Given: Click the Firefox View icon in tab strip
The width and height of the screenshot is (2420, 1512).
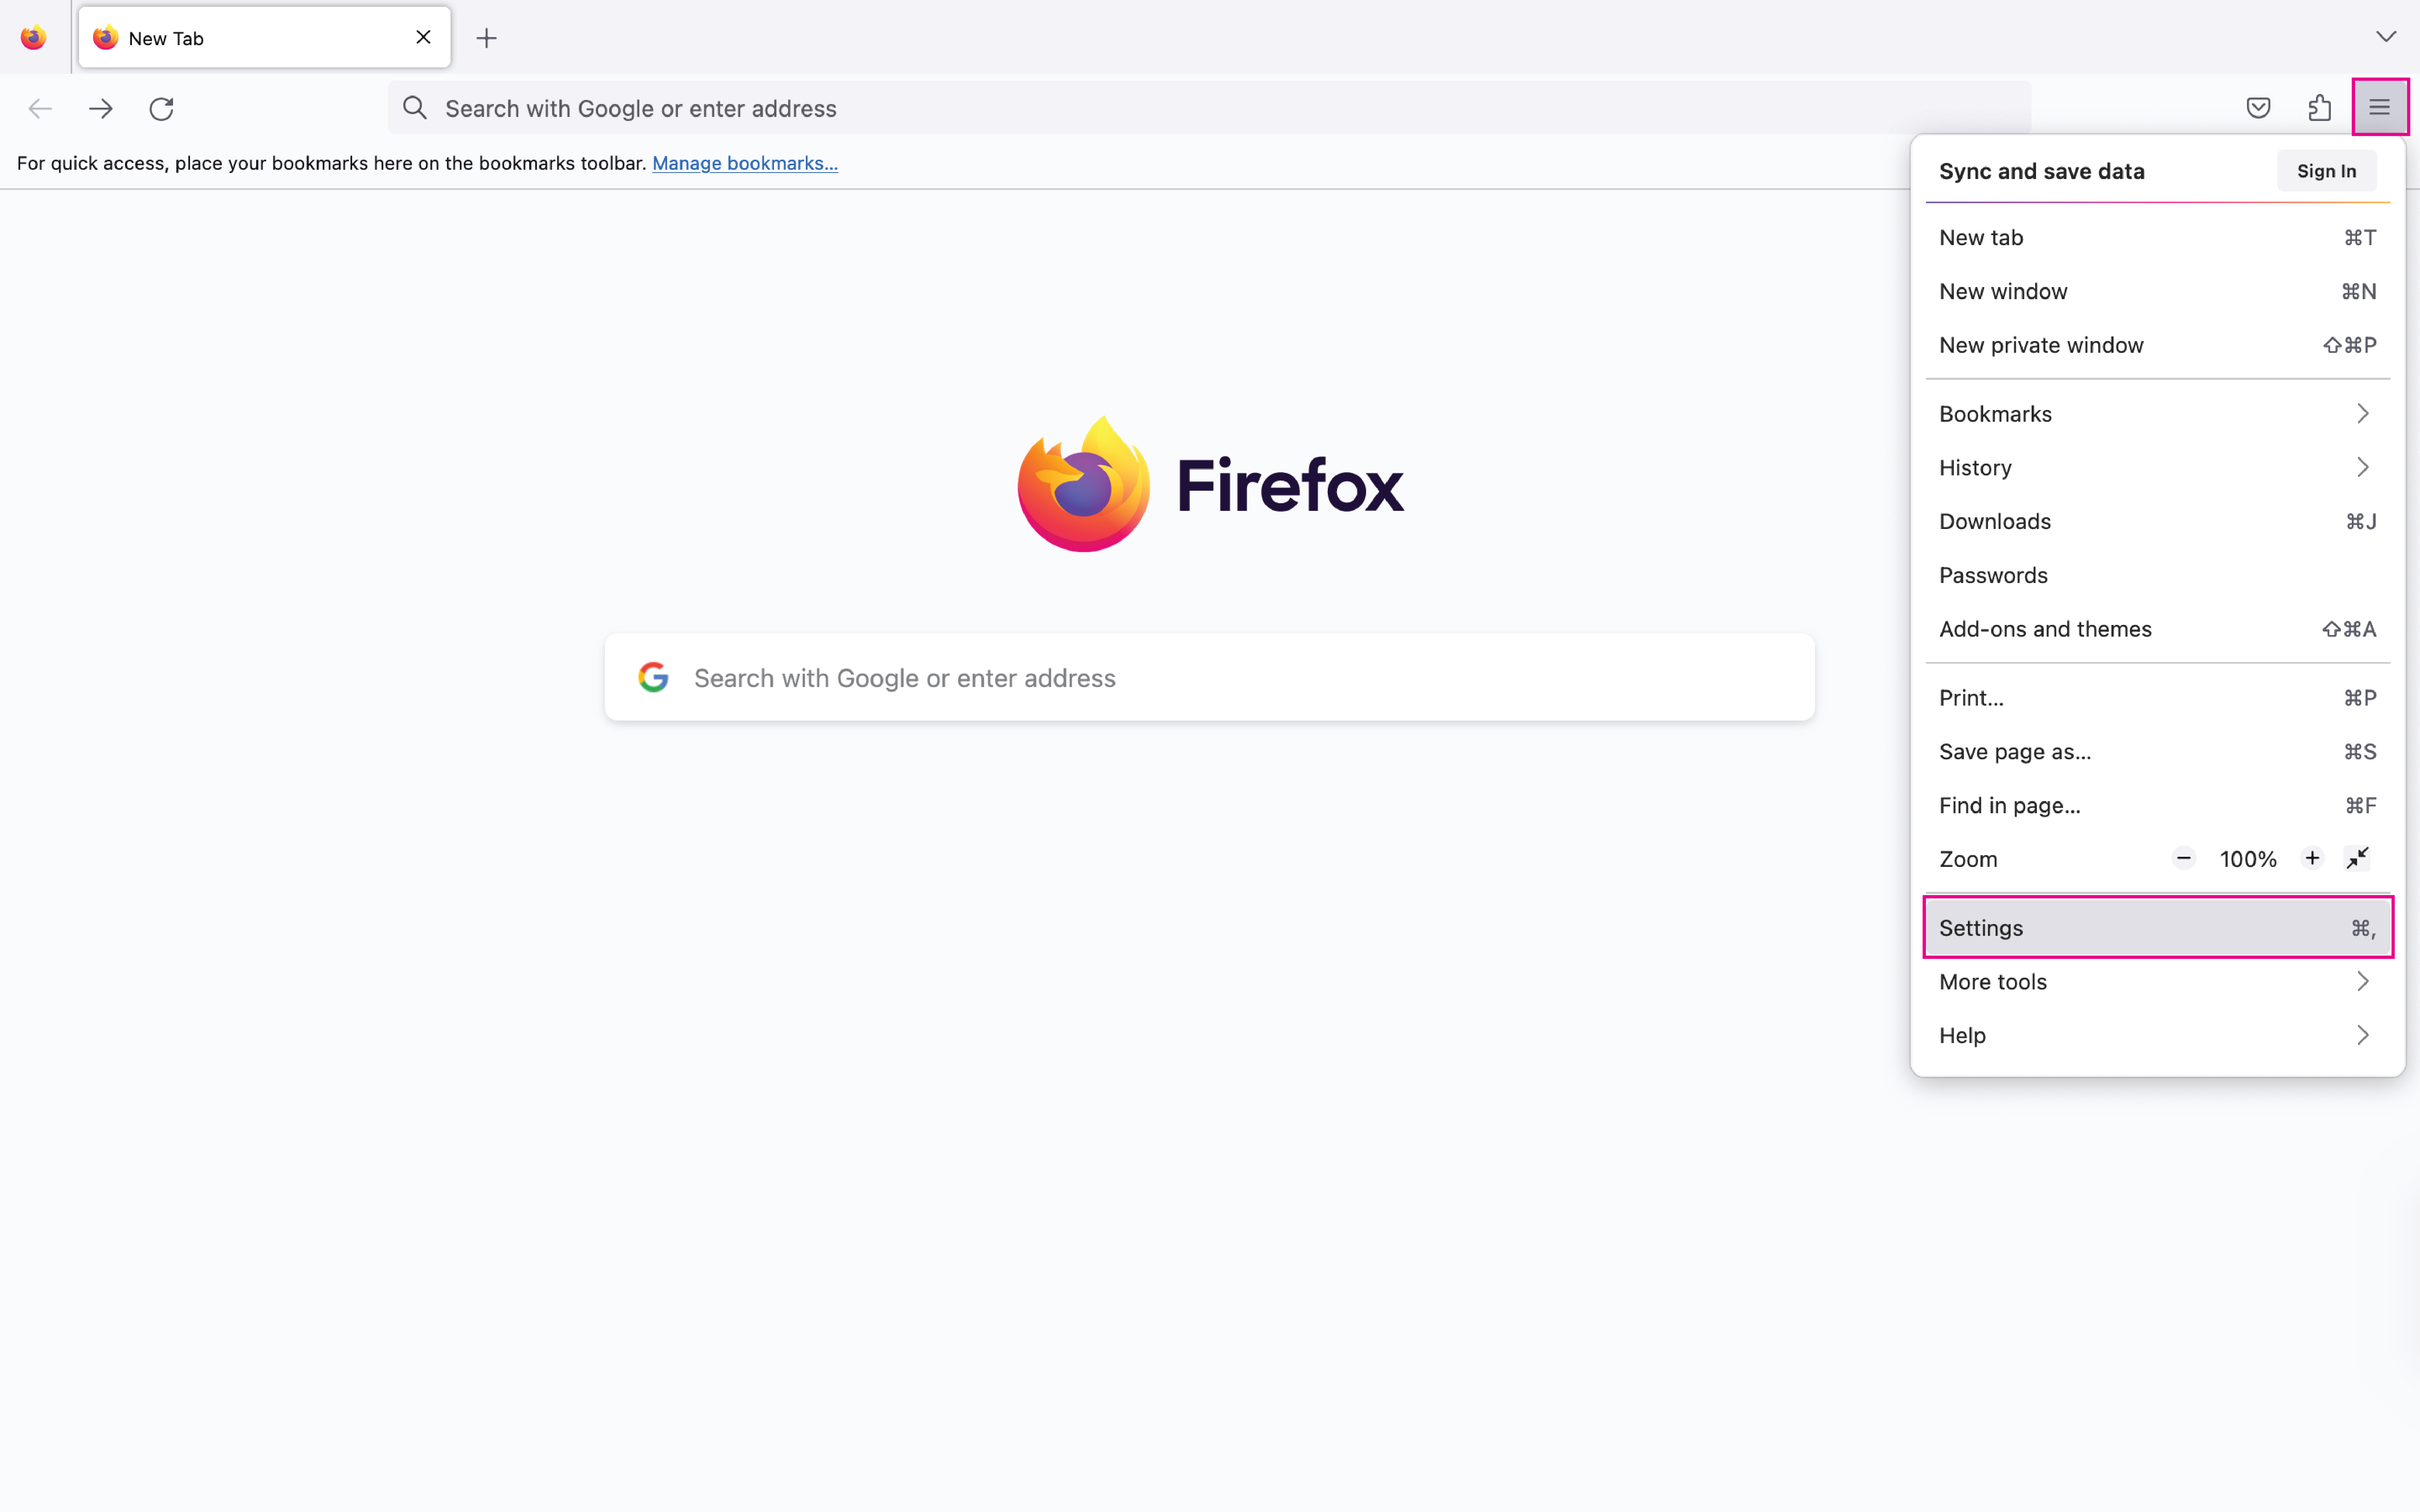Looking at the screenshot, I should point(34,38).
